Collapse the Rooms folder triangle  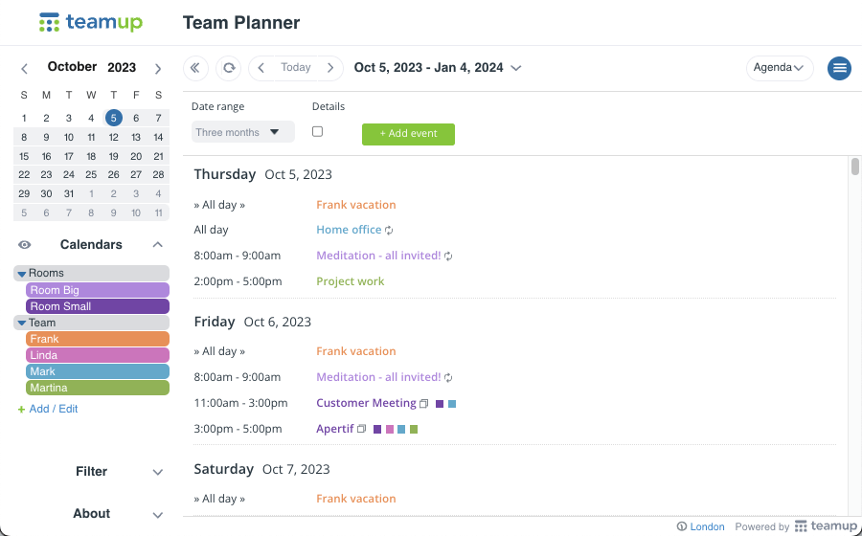[21, 274]
